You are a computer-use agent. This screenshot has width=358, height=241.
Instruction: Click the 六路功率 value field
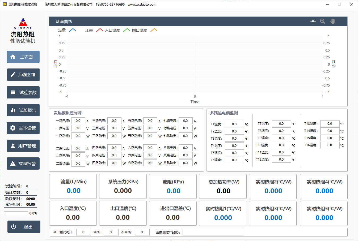pos(150,163)
